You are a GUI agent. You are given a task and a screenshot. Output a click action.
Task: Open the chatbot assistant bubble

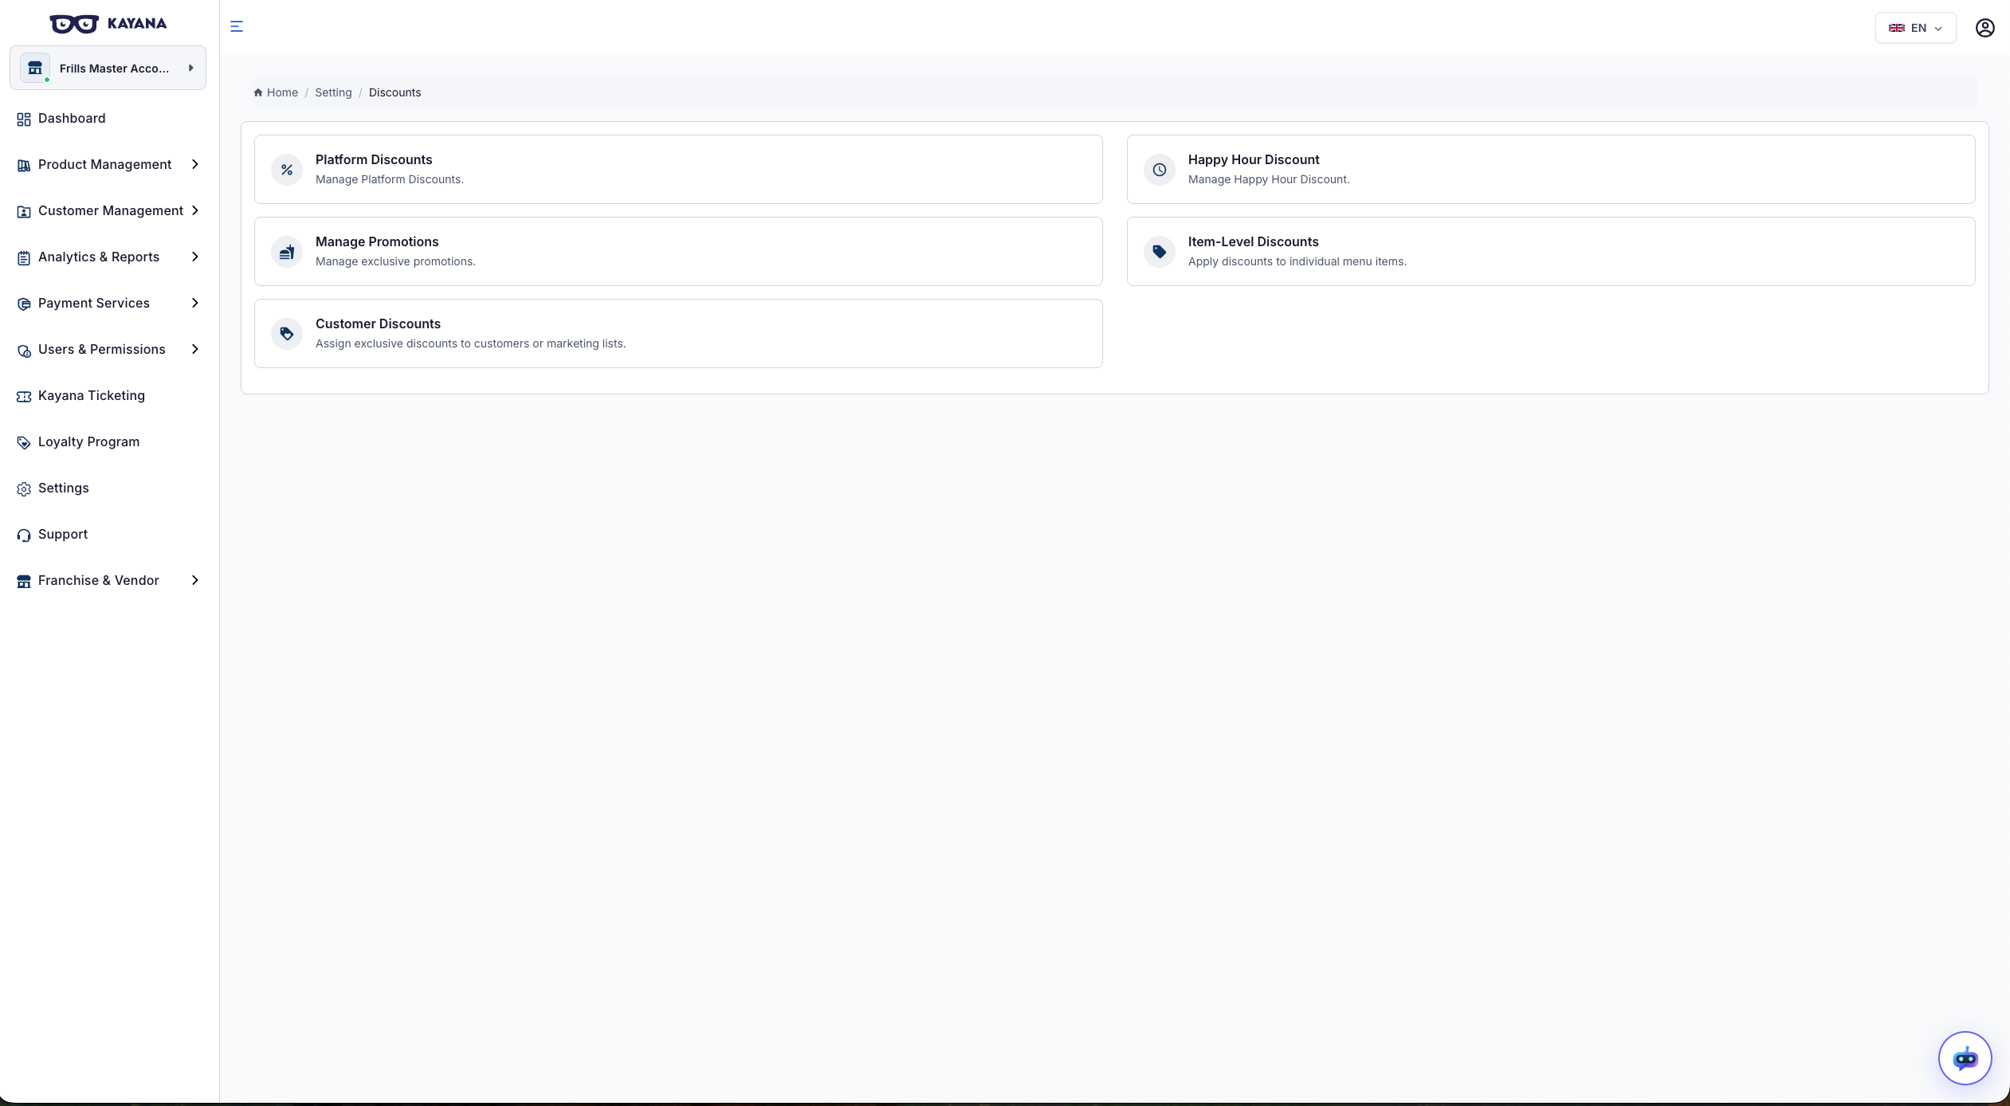1965,1058
